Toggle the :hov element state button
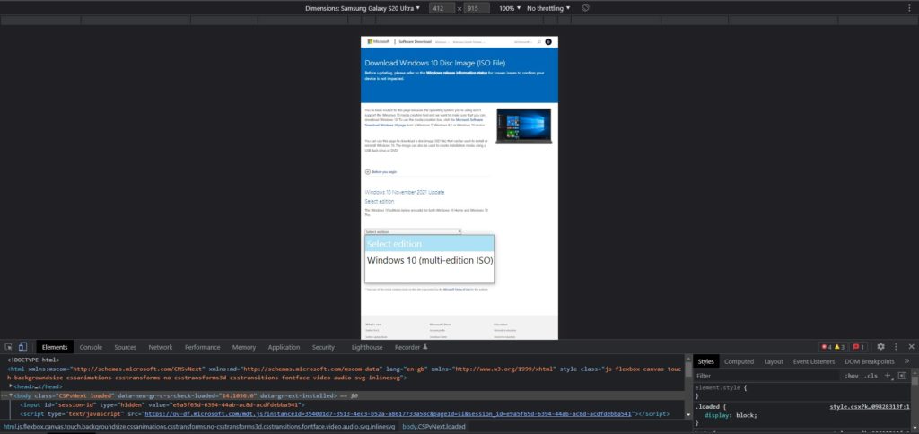The width and height of the screenshot is (919, 434). (852, 376)
